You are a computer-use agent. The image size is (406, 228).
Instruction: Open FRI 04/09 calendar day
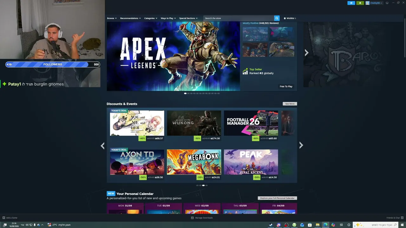278,208
